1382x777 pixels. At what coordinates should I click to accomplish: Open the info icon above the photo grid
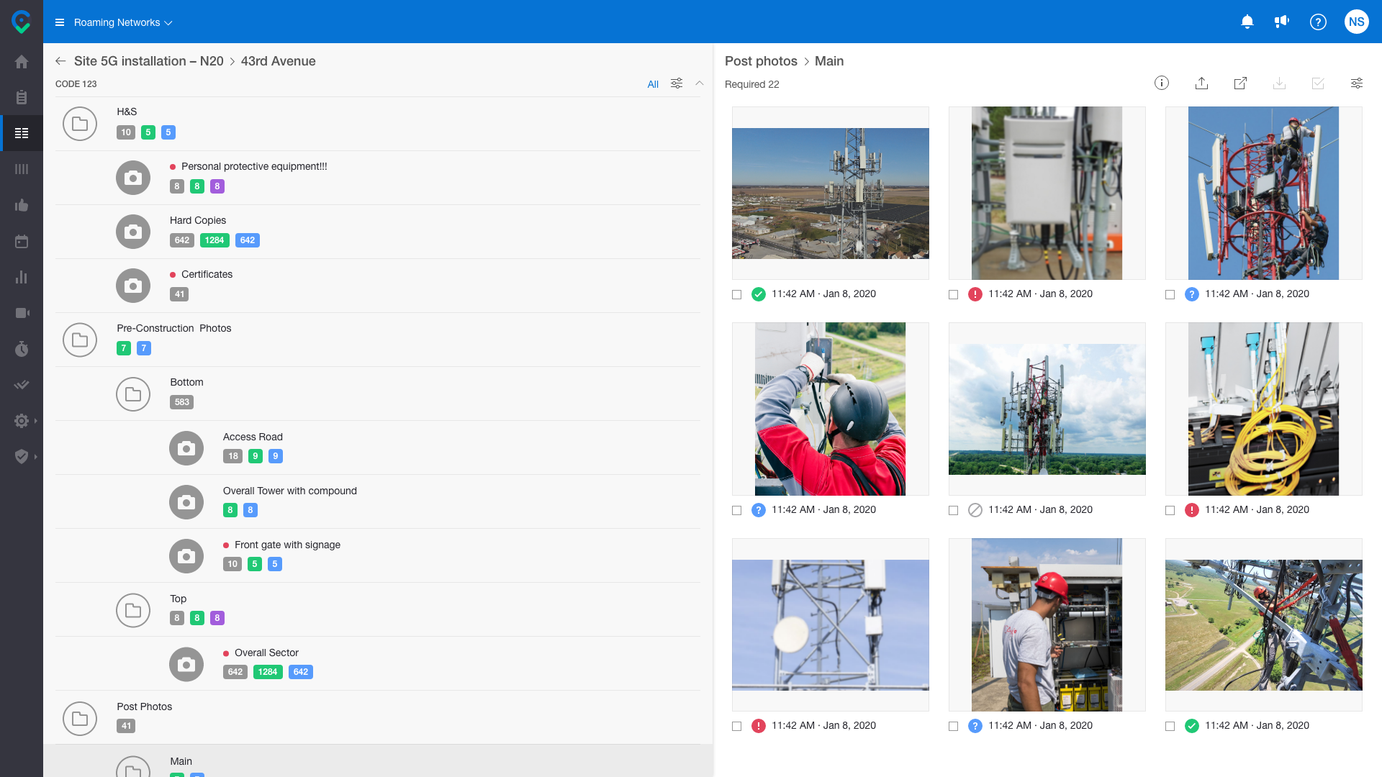pos(1161,83)
